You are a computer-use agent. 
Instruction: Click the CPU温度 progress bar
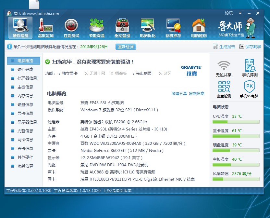[236, 122]
